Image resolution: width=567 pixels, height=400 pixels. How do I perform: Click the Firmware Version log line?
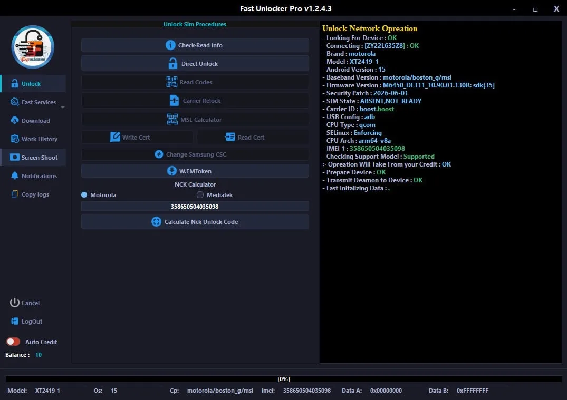[x=408, y=85]
